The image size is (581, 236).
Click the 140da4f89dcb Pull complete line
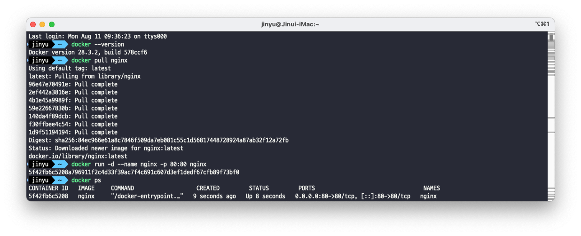(73, 116)
